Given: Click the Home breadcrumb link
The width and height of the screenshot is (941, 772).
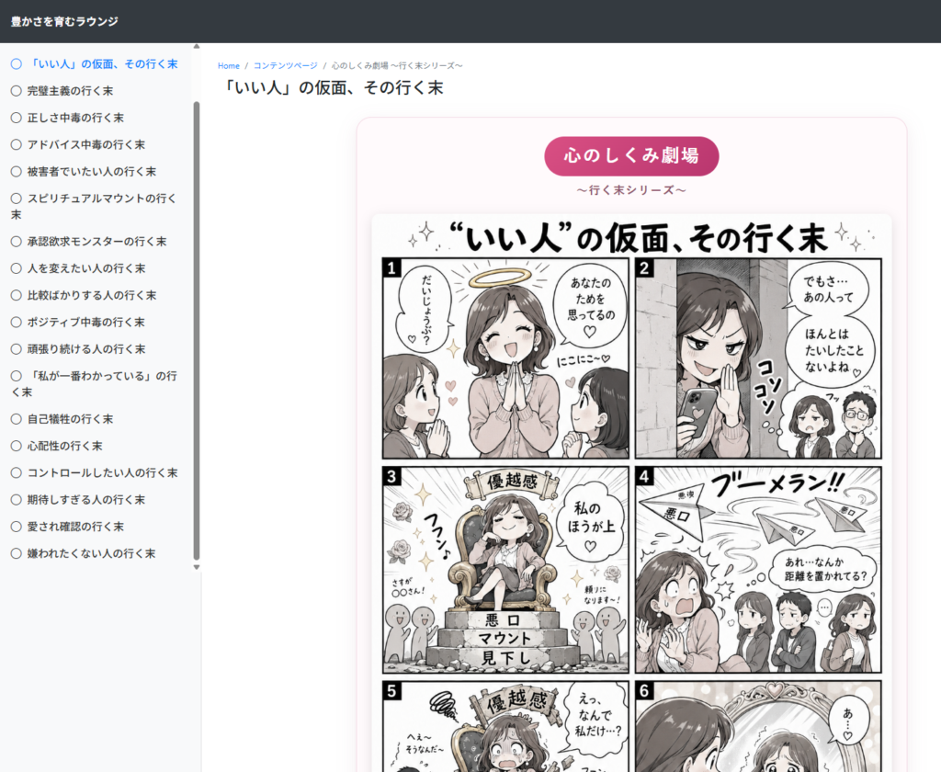Looking at the screenshot, I should (229, 66).
